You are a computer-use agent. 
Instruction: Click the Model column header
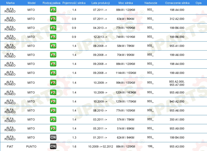(x=31, y=3)
